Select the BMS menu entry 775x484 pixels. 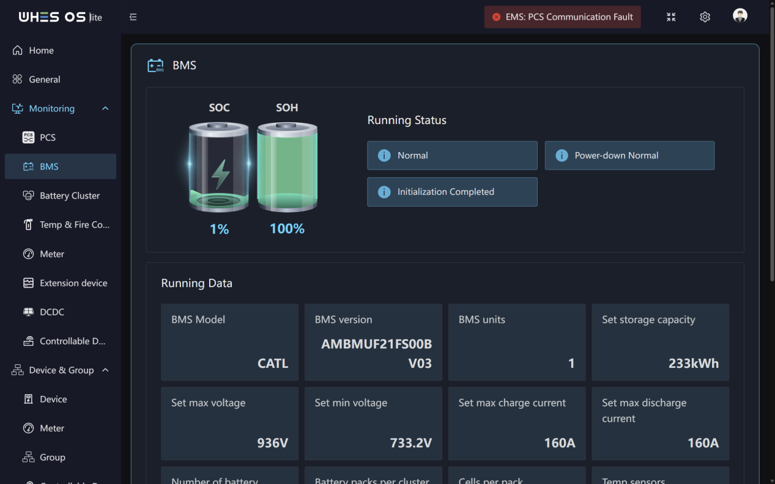coord(61,166)
